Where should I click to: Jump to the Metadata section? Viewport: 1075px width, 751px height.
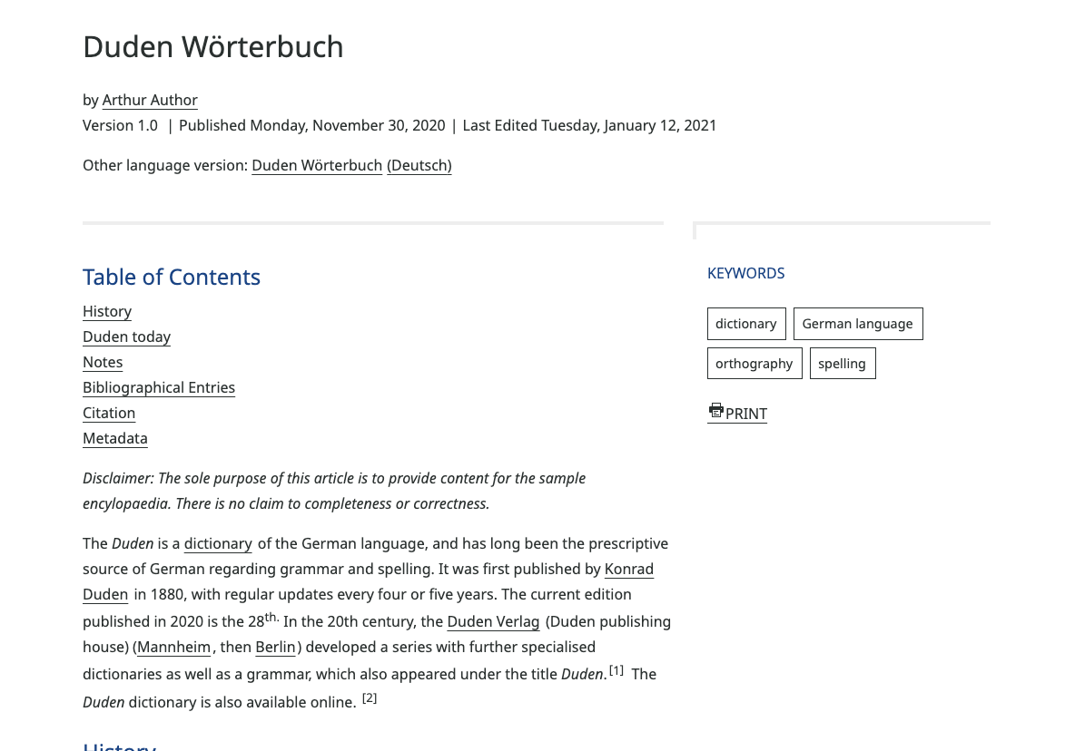point(115,438)
